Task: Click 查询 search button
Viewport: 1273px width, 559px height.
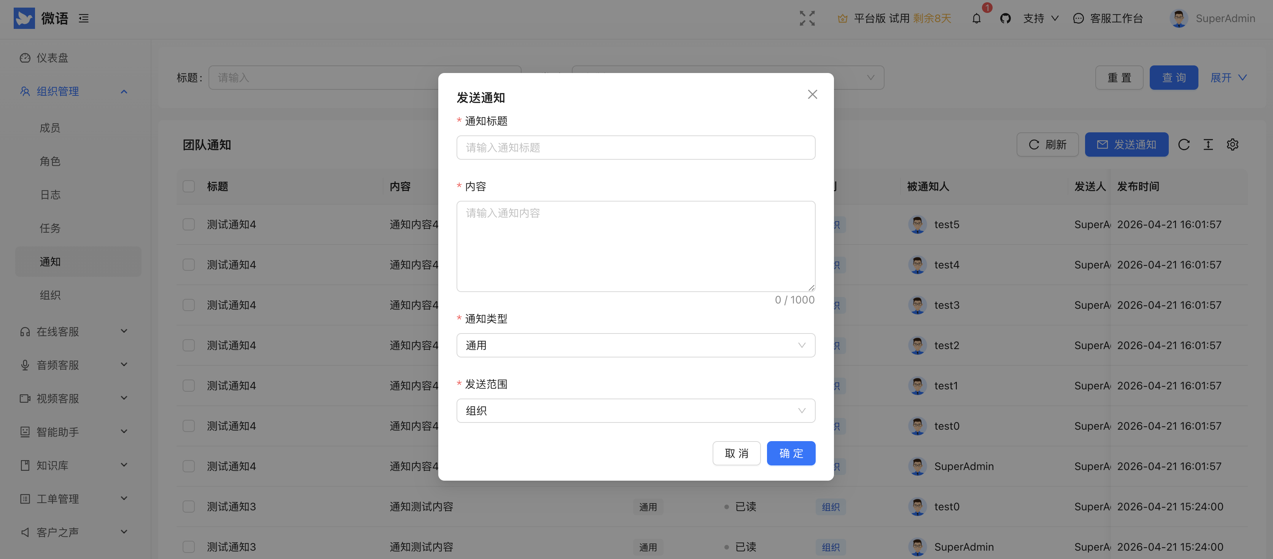Action: coord(1174,78)
